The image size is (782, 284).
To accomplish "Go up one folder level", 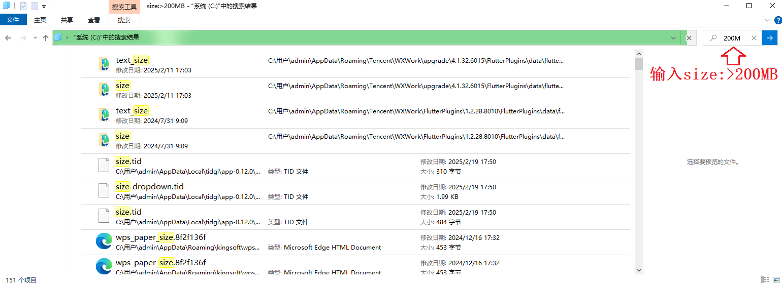I will click(46, 38).
